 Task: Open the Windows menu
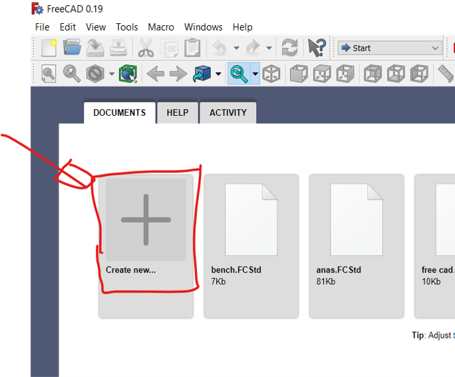click(203, 27)
